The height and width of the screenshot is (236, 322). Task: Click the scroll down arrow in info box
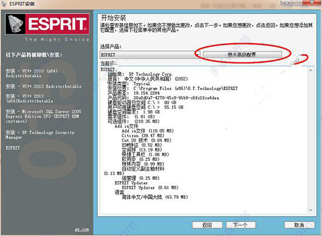pos(310,210)
